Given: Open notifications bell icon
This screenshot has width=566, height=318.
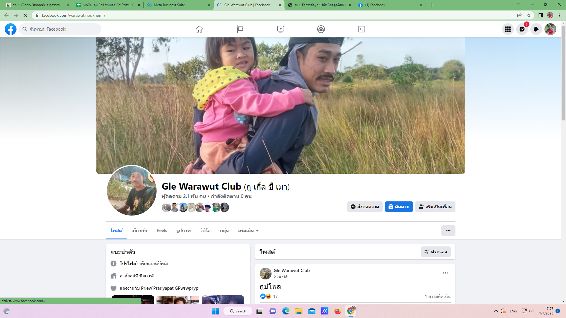Looking at the screenshot, I should [536, 29].
